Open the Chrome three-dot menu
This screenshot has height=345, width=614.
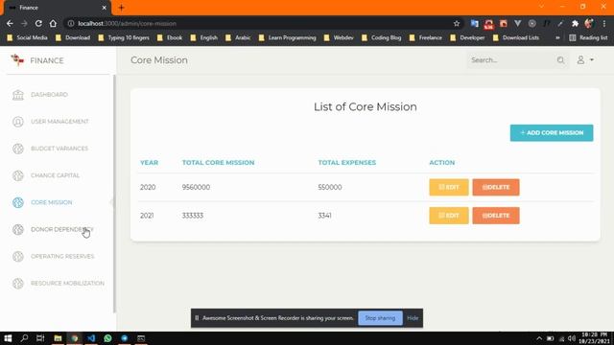click(604, 23)
